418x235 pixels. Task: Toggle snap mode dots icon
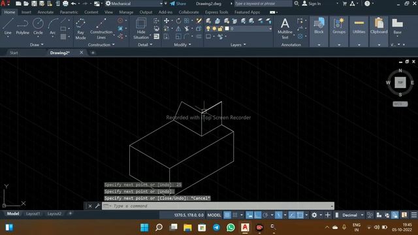tap(235, 215)
